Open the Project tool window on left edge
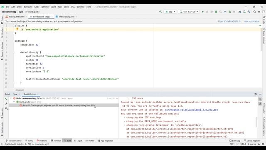The width and height of the screenshot is (266, 150). (x=2, y=20)
